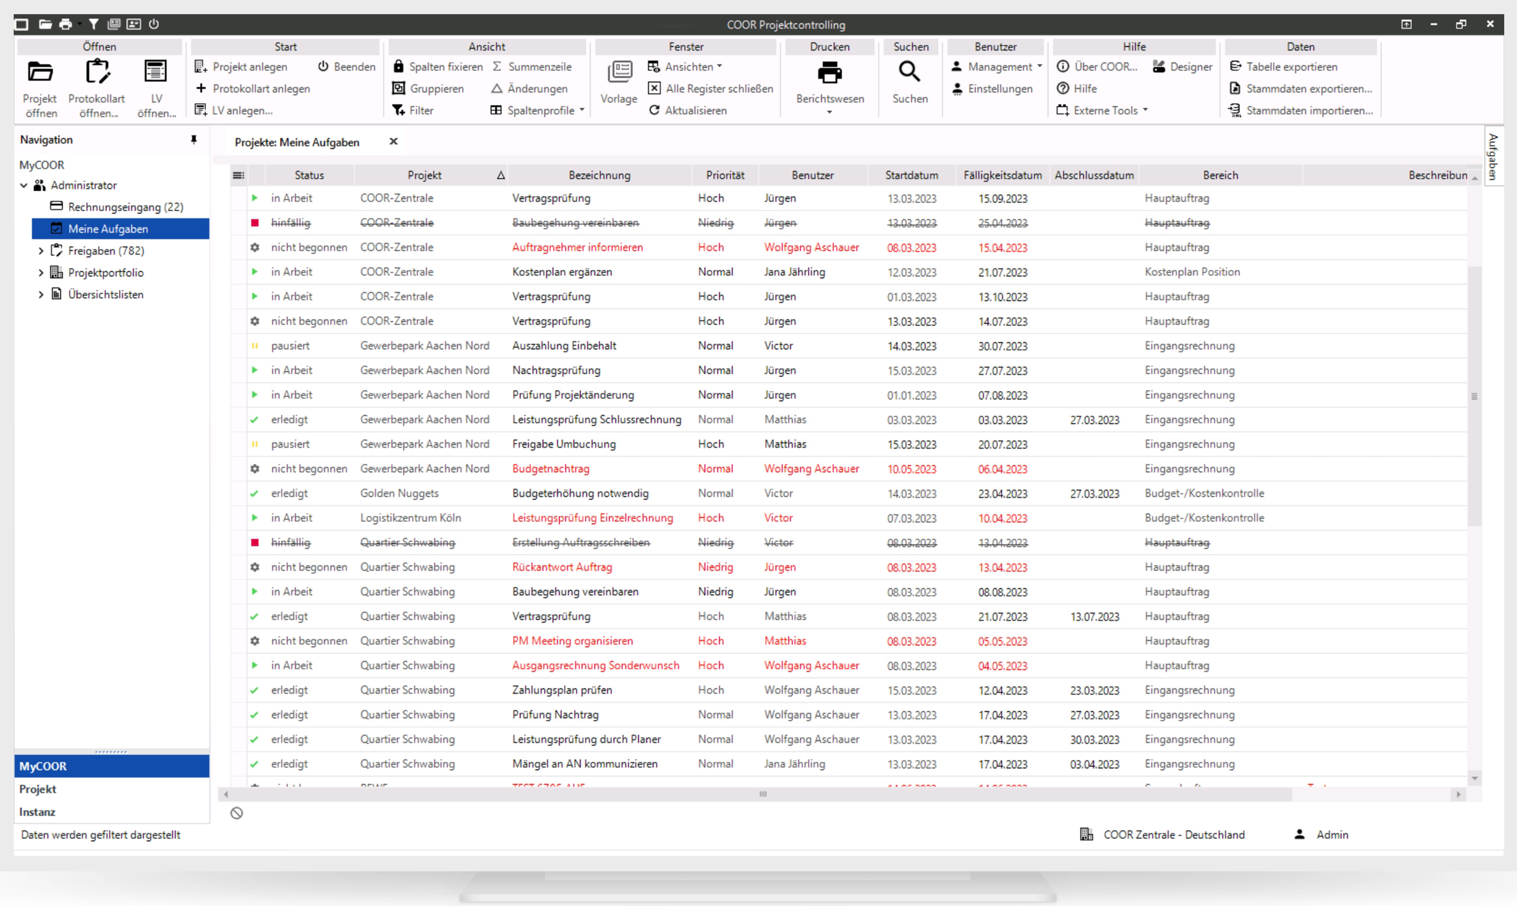The image size is (1517, 906).
Task: Toggle Spalten fixieren lock option
Action: tap(438, 67)
